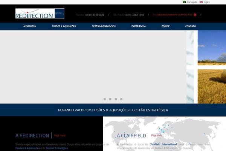This screenshot has width=226, height=151.
Task: Select the third slider dot
Action: 116,99
